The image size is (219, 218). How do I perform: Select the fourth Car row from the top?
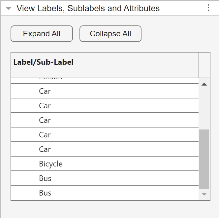105,135
